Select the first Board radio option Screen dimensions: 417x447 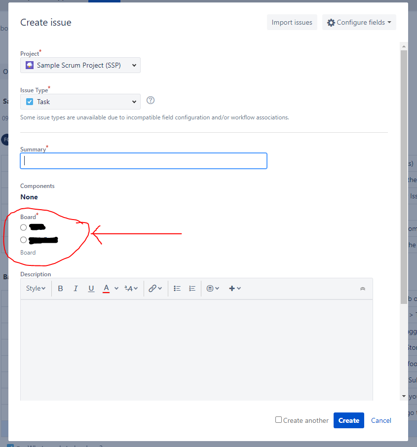23,227
